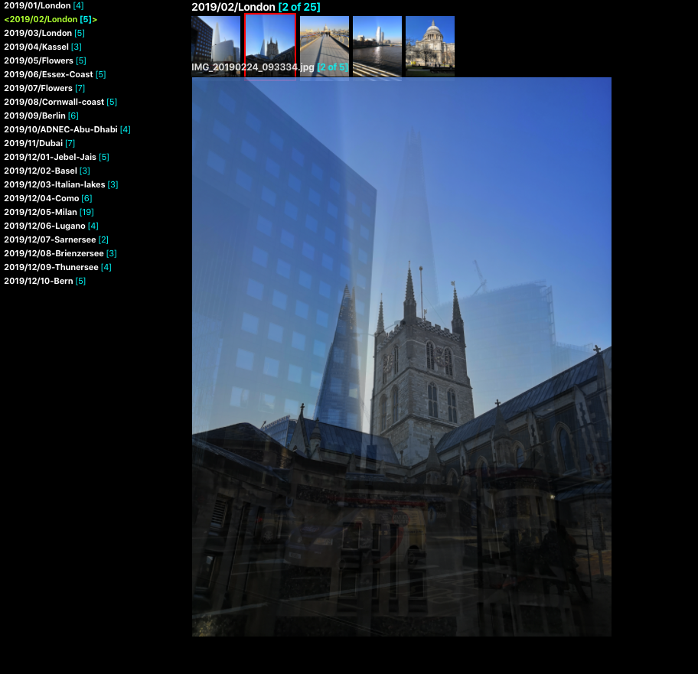Viewport: 698px width, 674px height.
Task: Open the 2019/12/06-Lugano album
Action: tap(51, 226)
